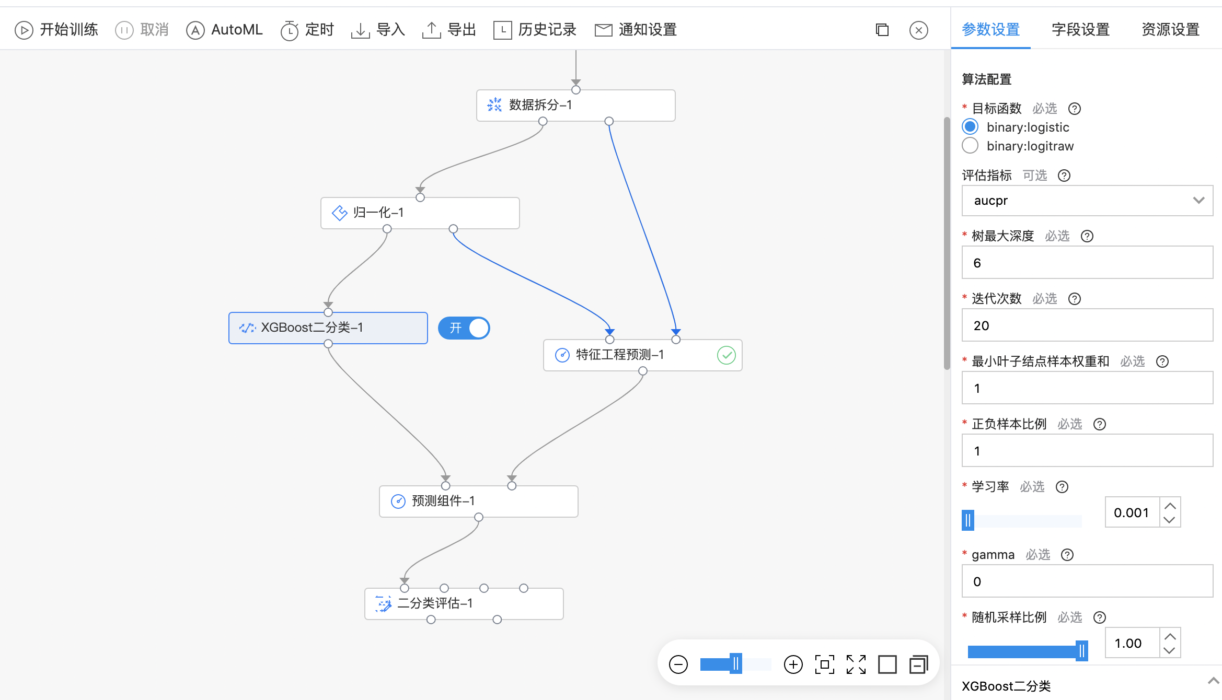The image size is (1222, 700).
Task: Click the copy window icon in toolbar
Action: (x=882, y=30)
